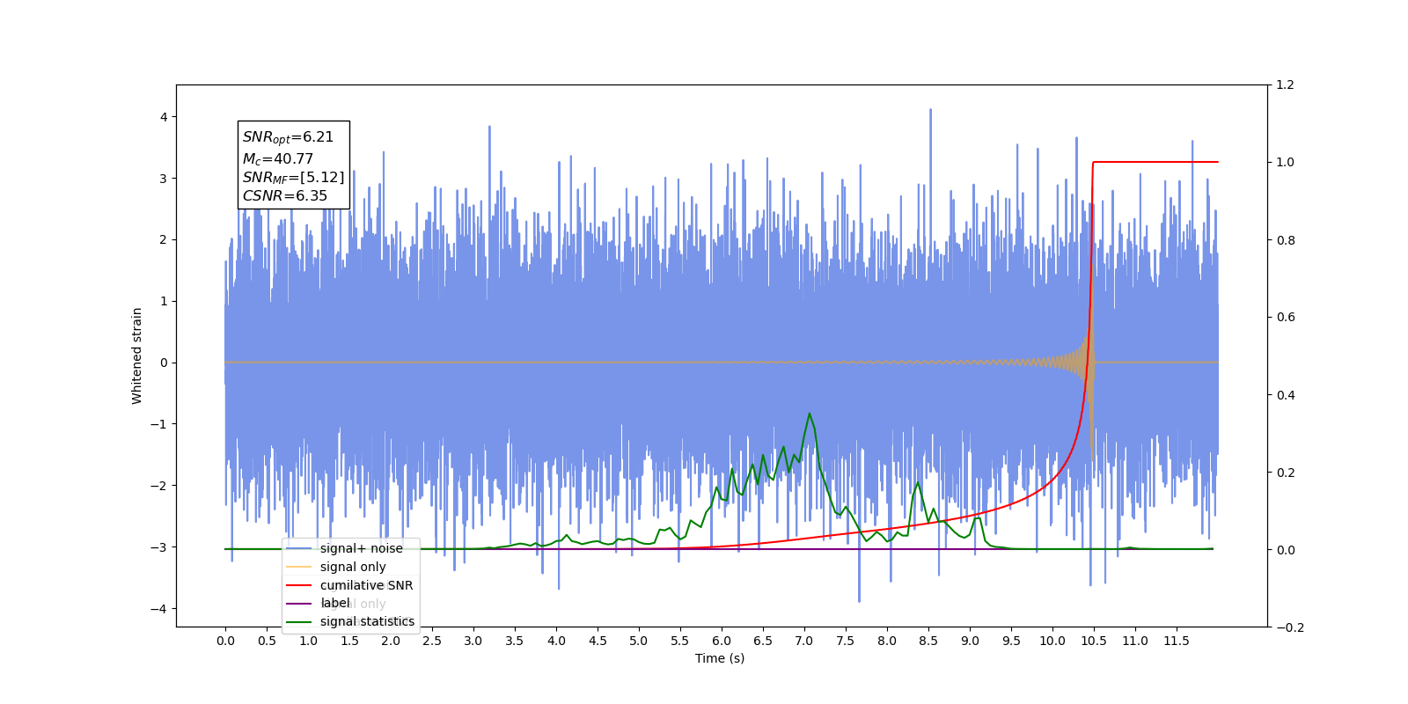Viewport: 1408px width, 704px height.
Task: Click right y-axis tick label 1.2
Action: (x=1286, y=85)
